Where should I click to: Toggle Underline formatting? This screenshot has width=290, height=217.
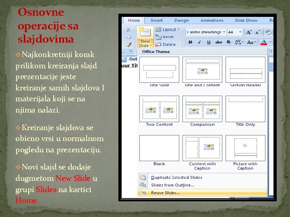(209, 42)
